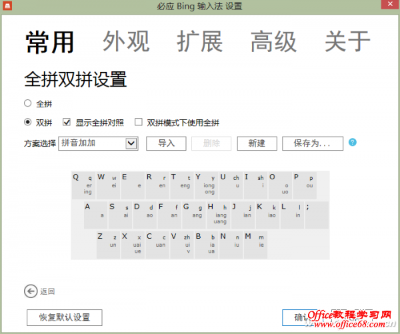Click the K key with iao
This screenshot has height=334, width=400.
(x=267, y=215)
